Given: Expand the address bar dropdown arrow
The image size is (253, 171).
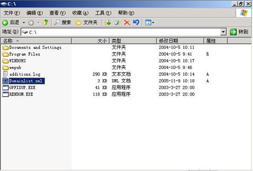Looking at the screenshot, I should coord(223,32).
